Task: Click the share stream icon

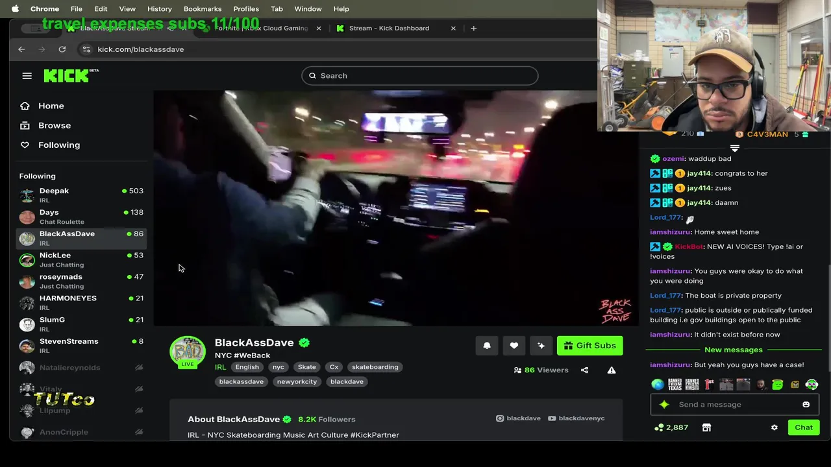Action: [584, 370]
